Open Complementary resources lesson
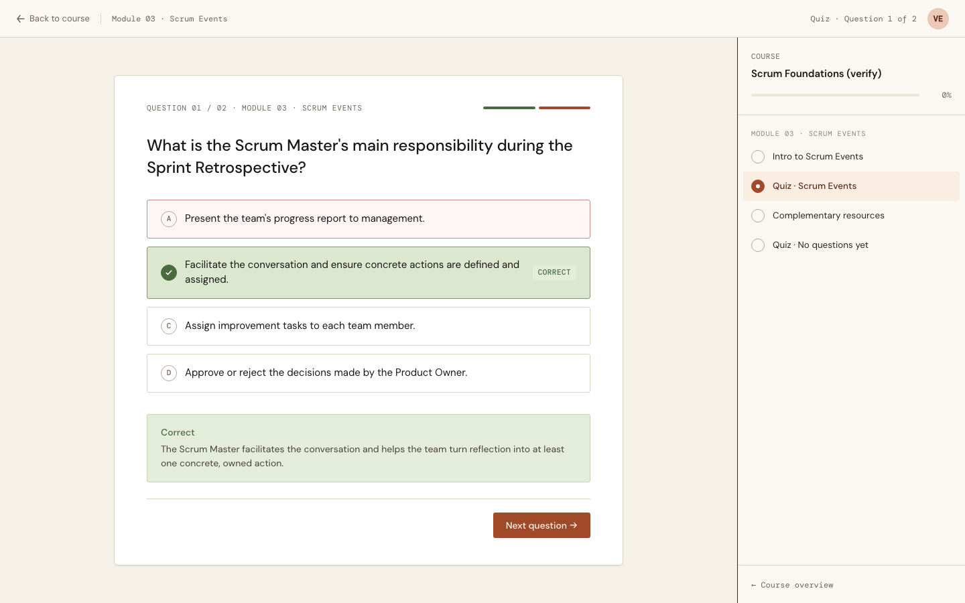Screen dimensions: 965x603 (x=851, y=216)
